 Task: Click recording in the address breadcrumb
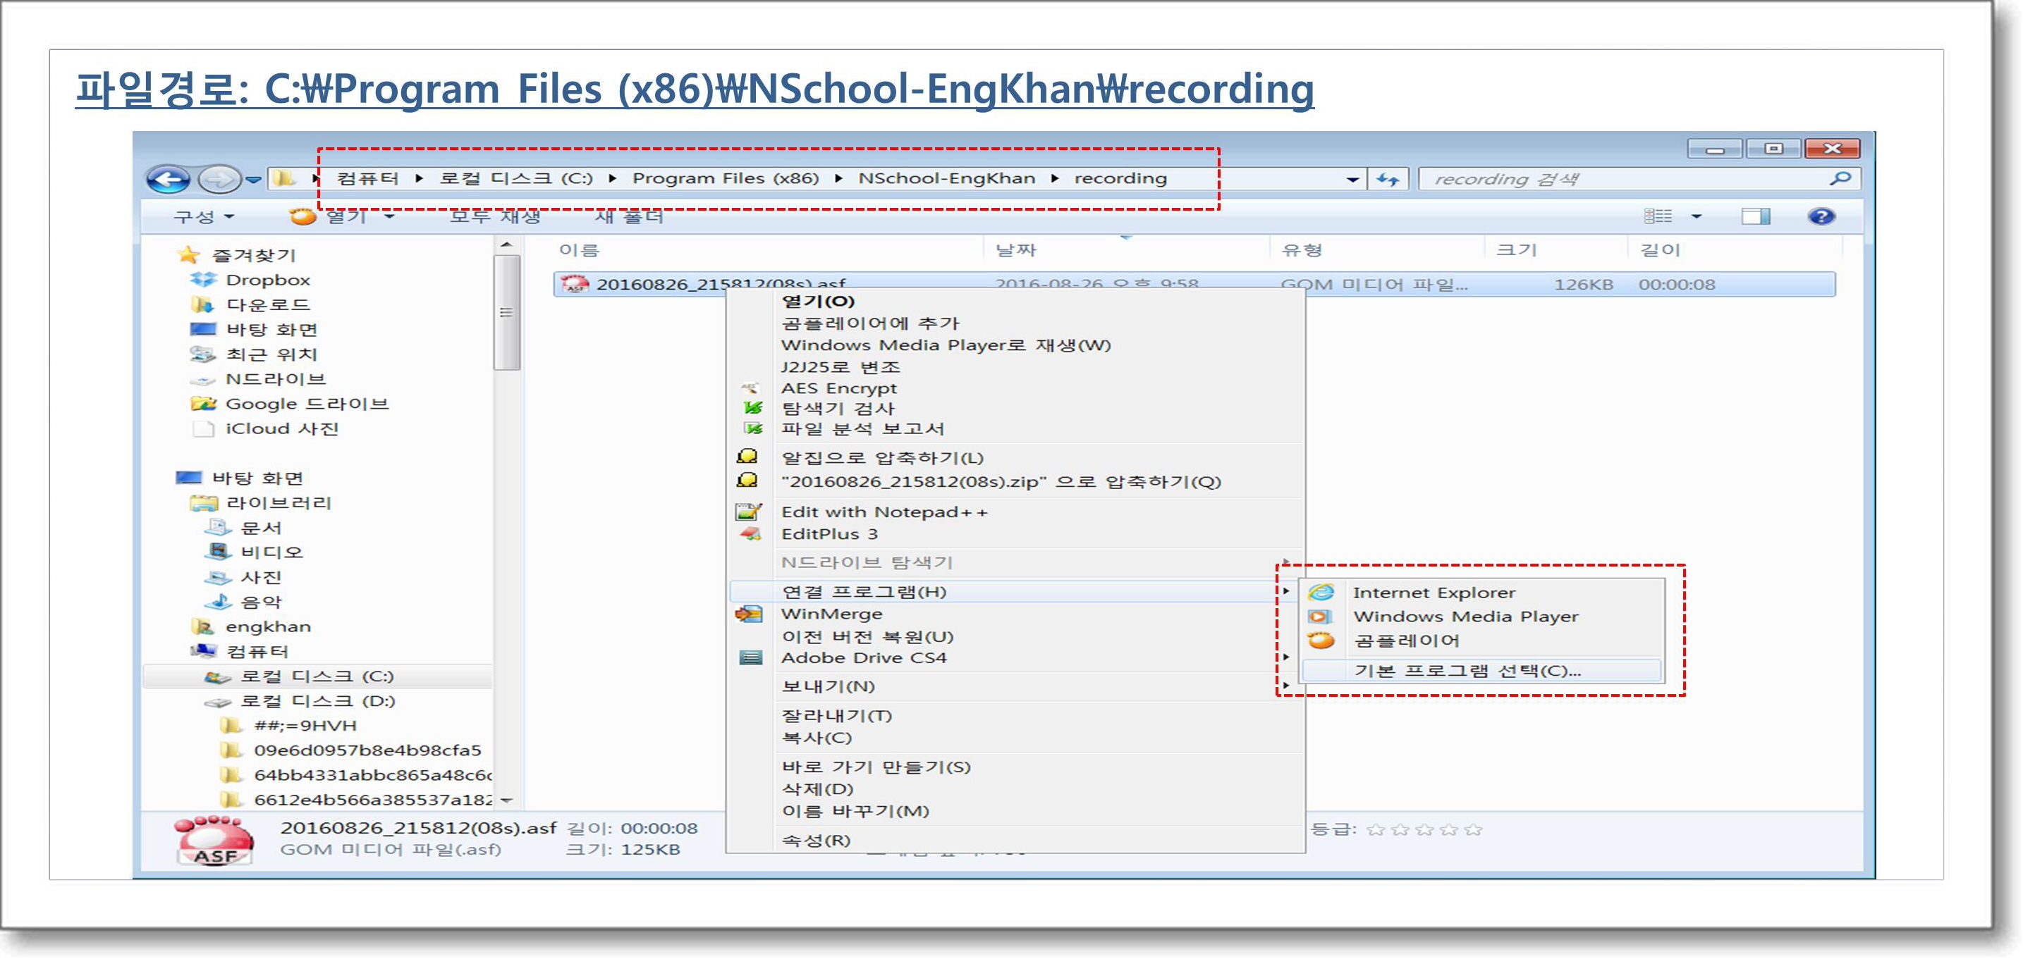click(x=1120, y=179)
